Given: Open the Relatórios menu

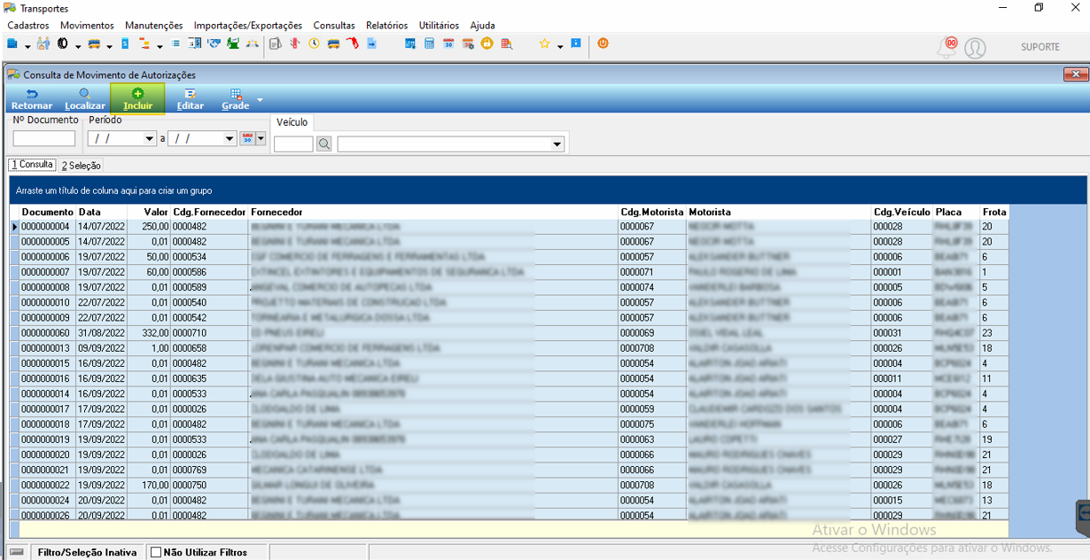Looking at the screenshot, I should (386, 26).
